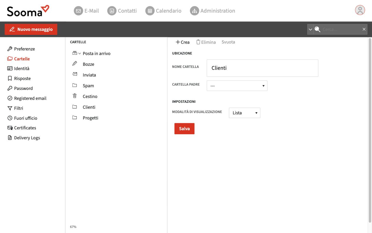372x233 pixels.
Task: Open the Calendario calendar icon
Action: pyautogui.click(x=150, y=11)
